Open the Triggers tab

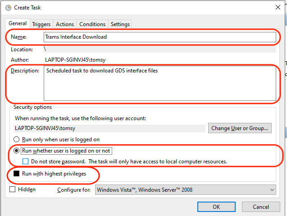[41, 24]
